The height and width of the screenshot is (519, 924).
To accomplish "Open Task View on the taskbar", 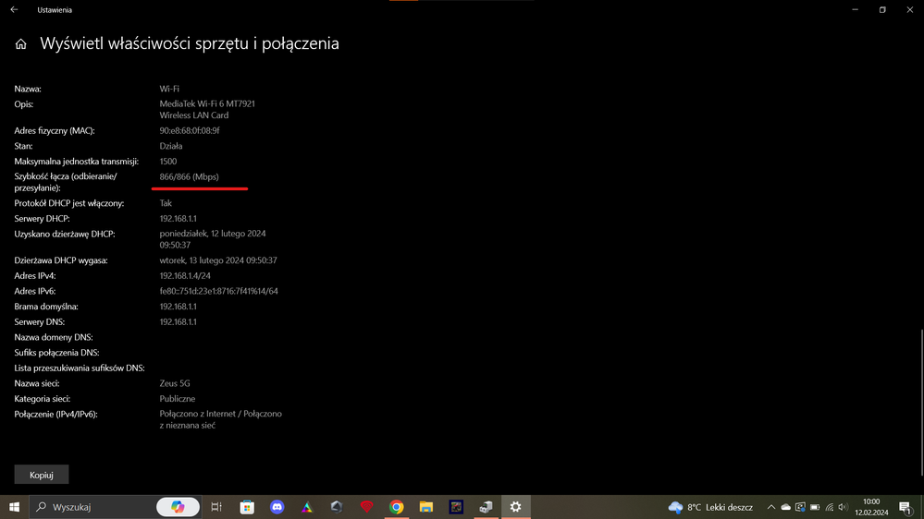I will pos(216,507).
